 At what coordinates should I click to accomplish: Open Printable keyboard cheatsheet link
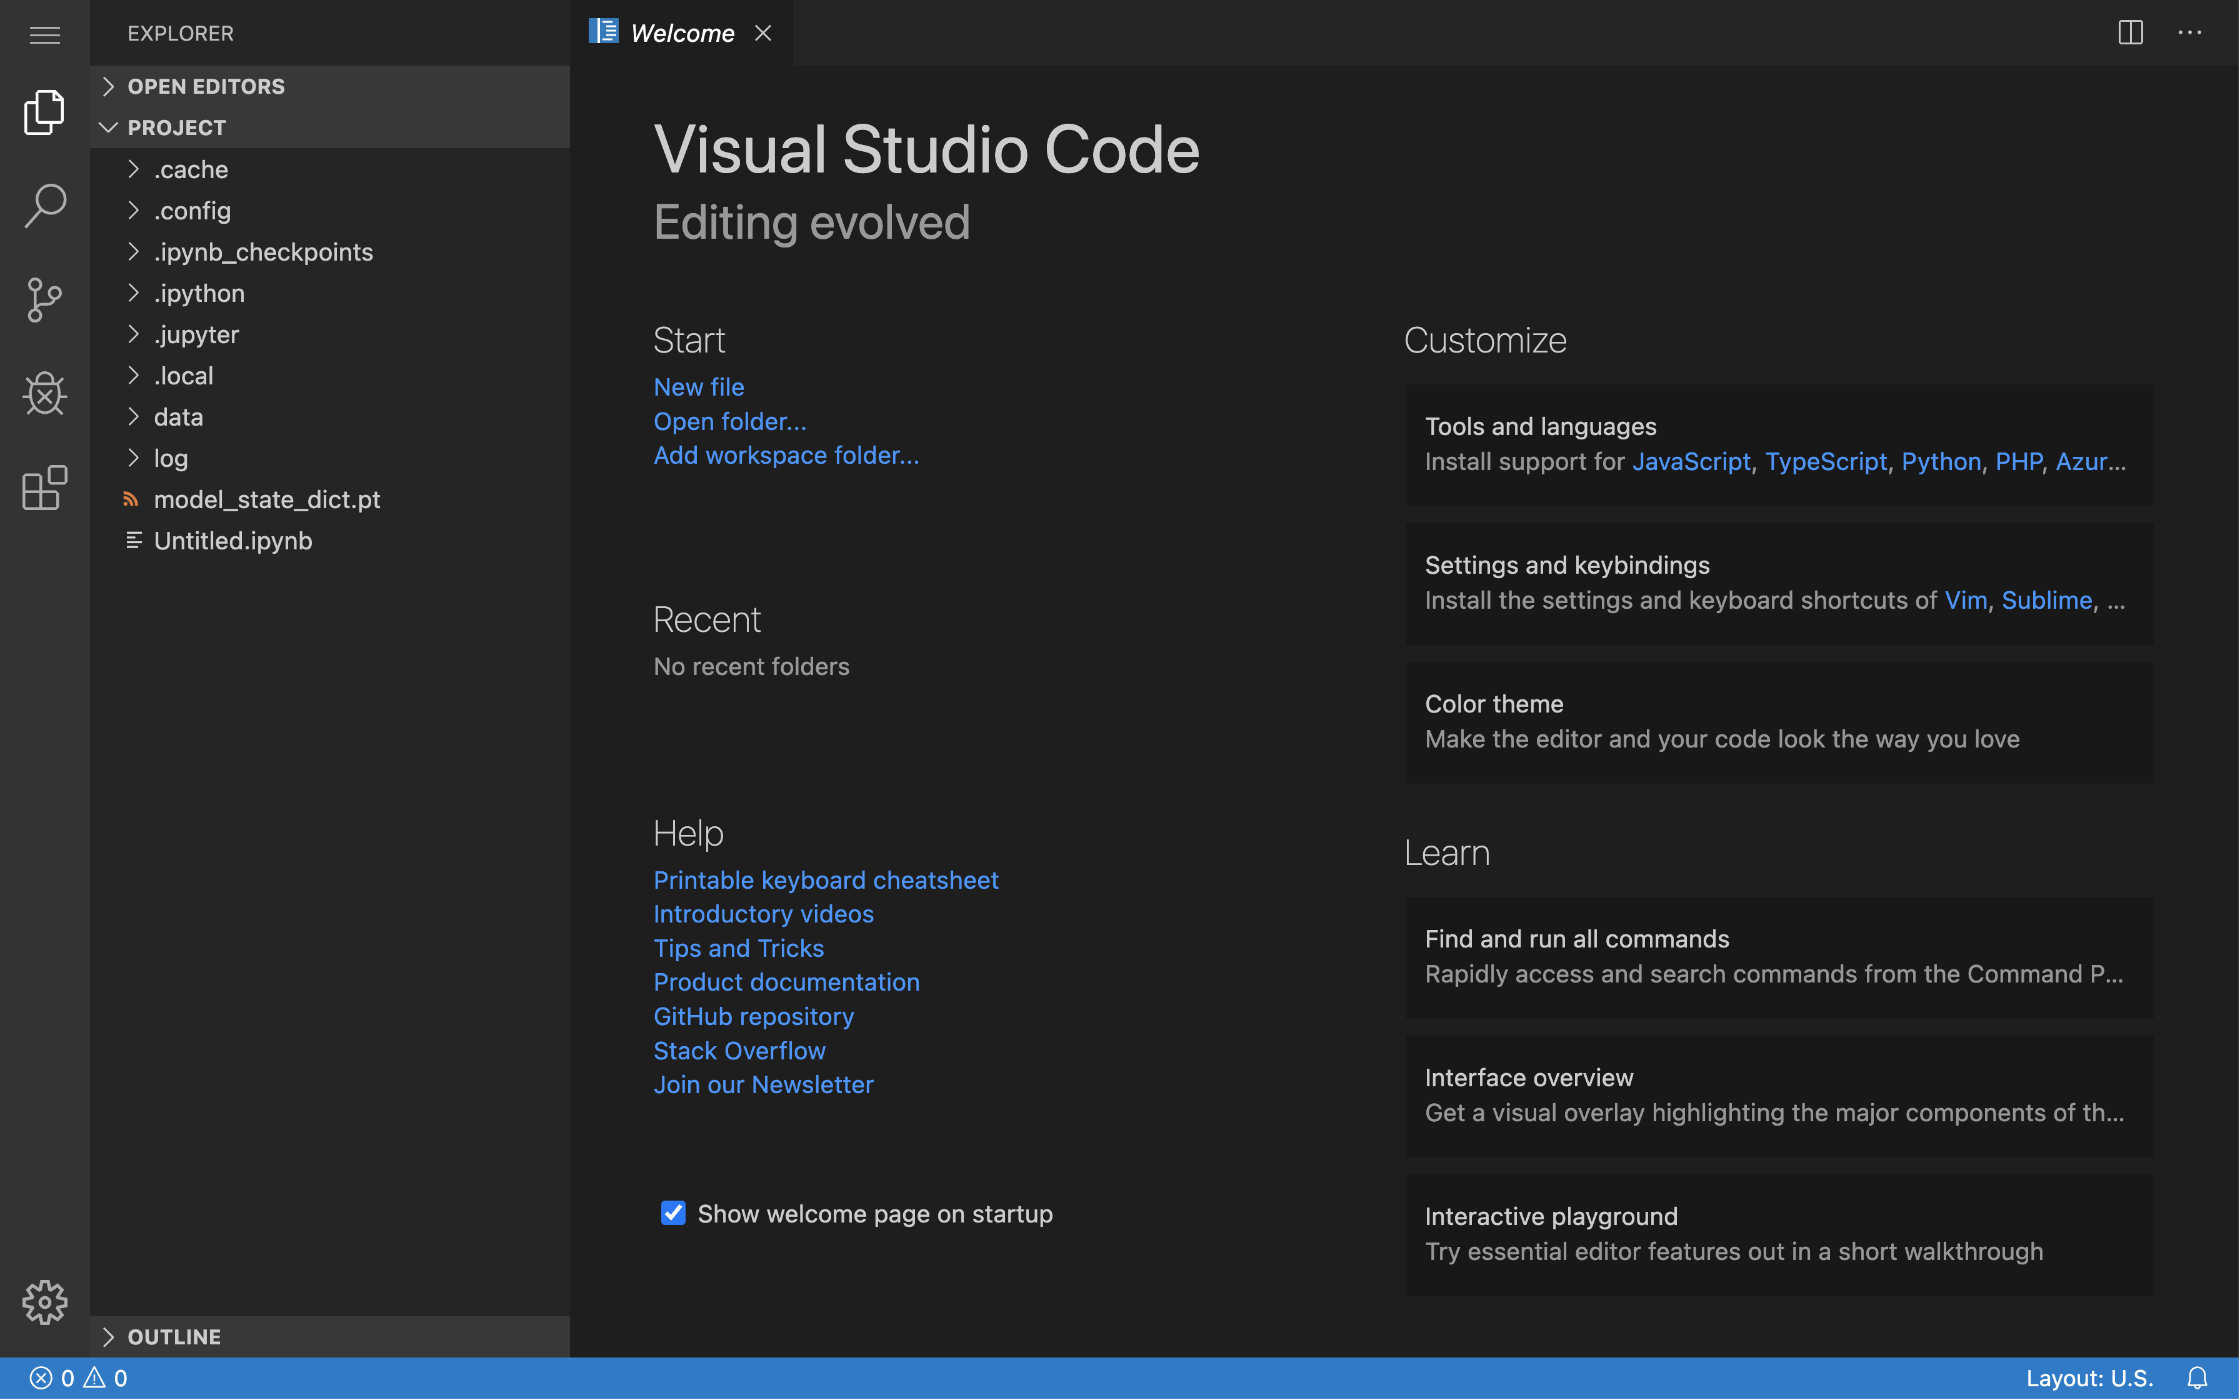click(x=826, y=879)
